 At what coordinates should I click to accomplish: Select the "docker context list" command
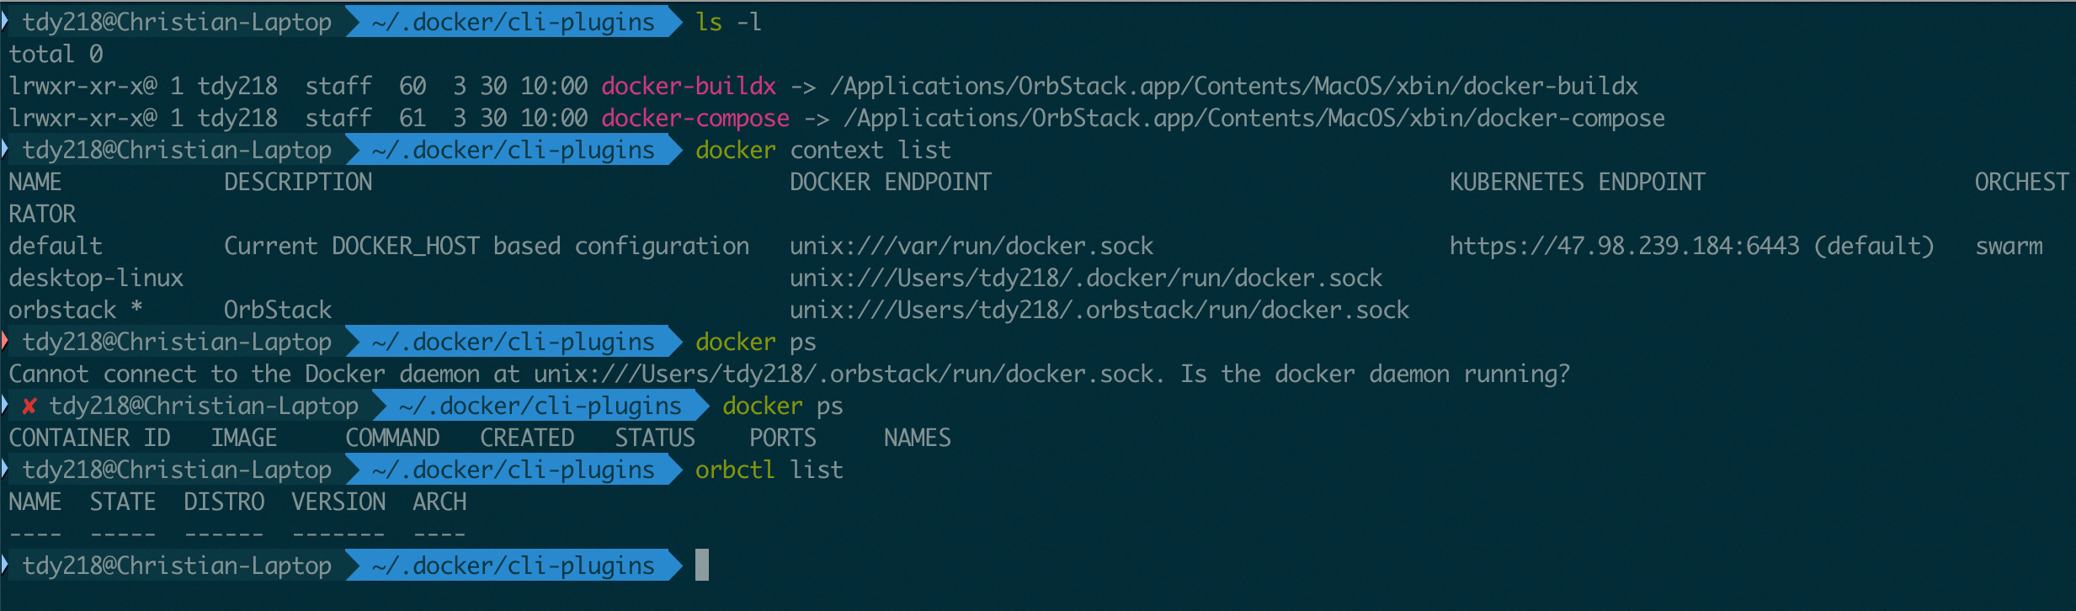coord(823,150)
